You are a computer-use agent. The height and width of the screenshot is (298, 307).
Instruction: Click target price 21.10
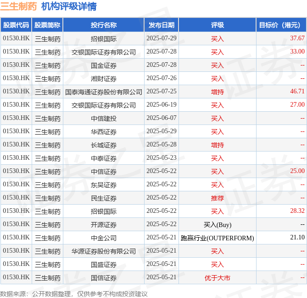(297, 237)
